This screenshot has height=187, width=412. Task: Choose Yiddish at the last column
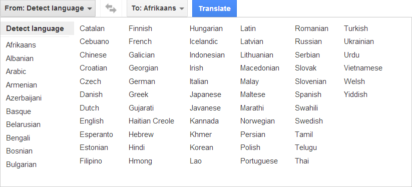(x=355, y=94)
